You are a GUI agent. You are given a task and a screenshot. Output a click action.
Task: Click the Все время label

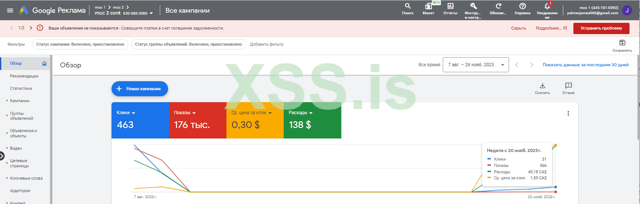(429, 65)
